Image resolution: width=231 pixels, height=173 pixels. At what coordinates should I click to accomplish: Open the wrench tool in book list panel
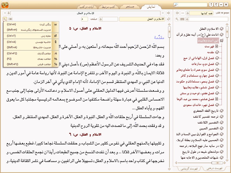pyautogui.click(x=177, y=19)
